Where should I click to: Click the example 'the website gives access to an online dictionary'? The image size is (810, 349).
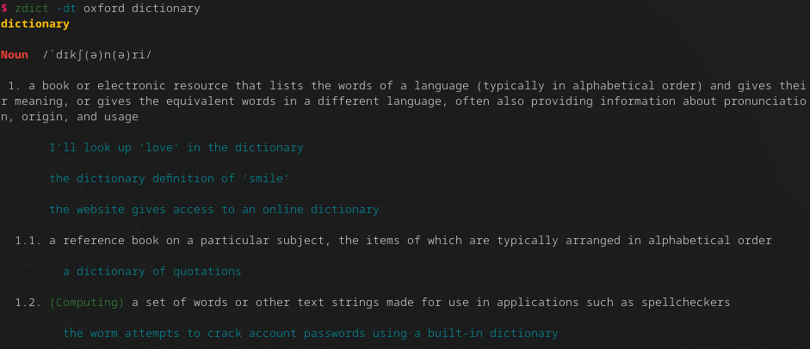214,209
